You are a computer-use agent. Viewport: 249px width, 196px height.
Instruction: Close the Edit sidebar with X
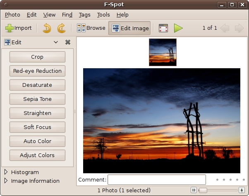[68, 42]
